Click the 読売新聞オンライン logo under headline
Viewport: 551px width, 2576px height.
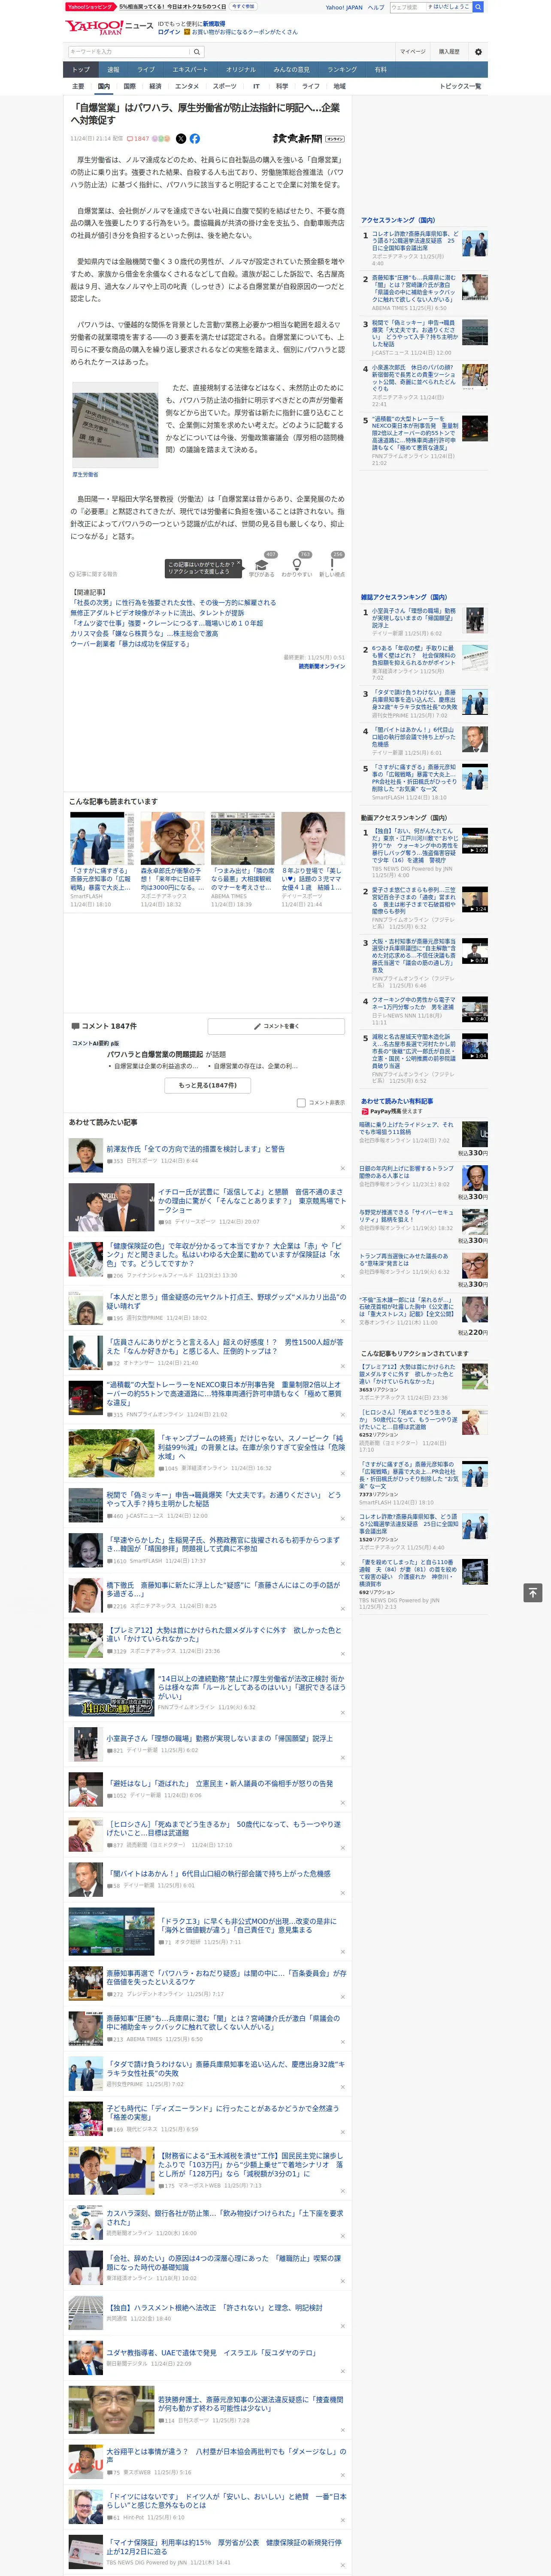[309, 139]
